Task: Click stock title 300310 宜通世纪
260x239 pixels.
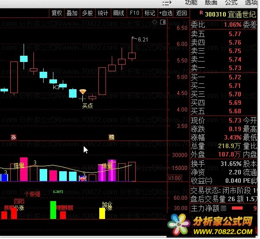Action: tap(231, 14)
